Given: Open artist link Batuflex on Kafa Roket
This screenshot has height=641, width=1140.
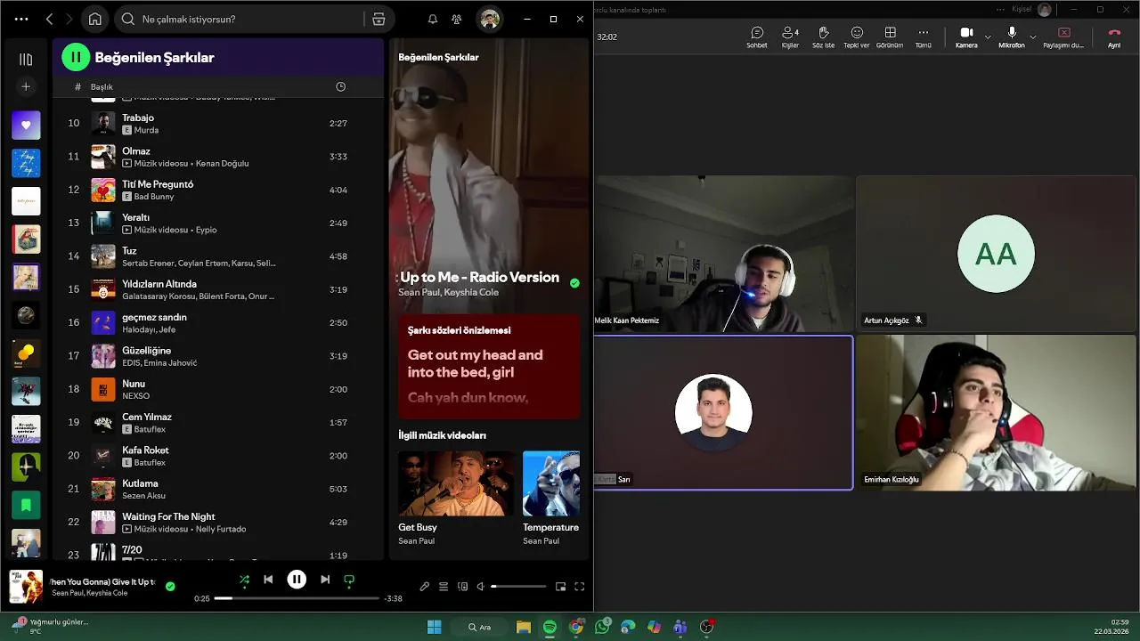Looking at the screenshot, I should tap(150, 463).
